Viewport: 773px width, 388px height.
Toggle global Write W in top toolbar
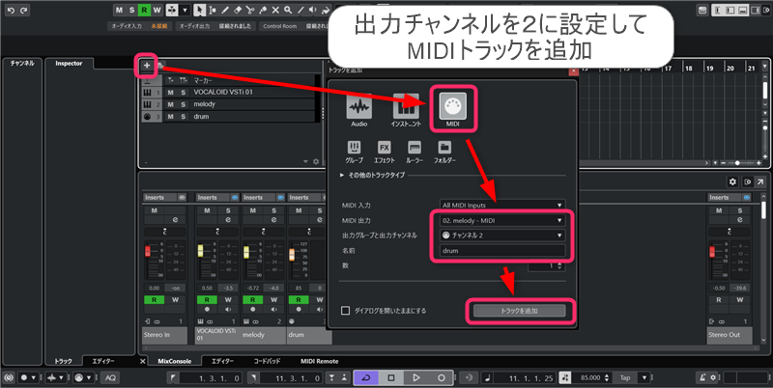click(x=157, y=10)
